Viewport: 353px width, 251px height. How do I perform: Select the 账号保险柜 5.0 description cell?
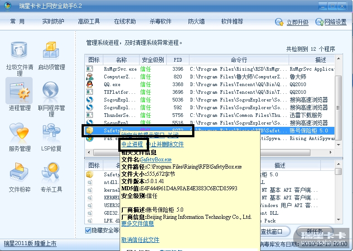pos(309,130)
